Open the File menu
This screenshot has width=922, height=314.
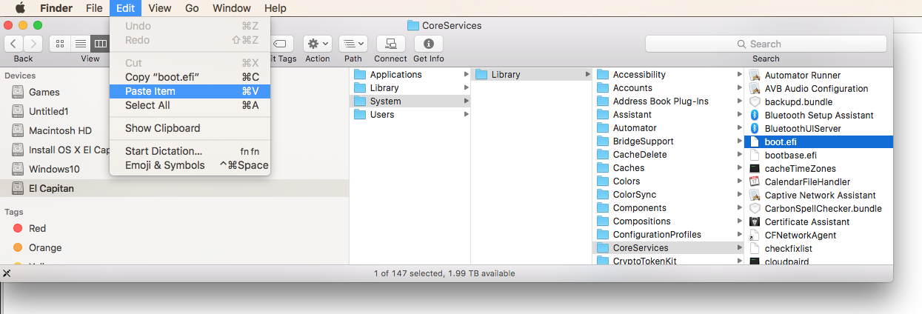click(x=94, y=8)
